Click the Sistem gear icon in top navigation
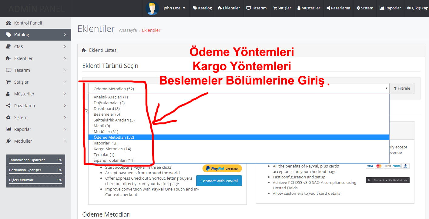Screen dimensions: 429x219 pyautogui.click(x=358, y=7)
